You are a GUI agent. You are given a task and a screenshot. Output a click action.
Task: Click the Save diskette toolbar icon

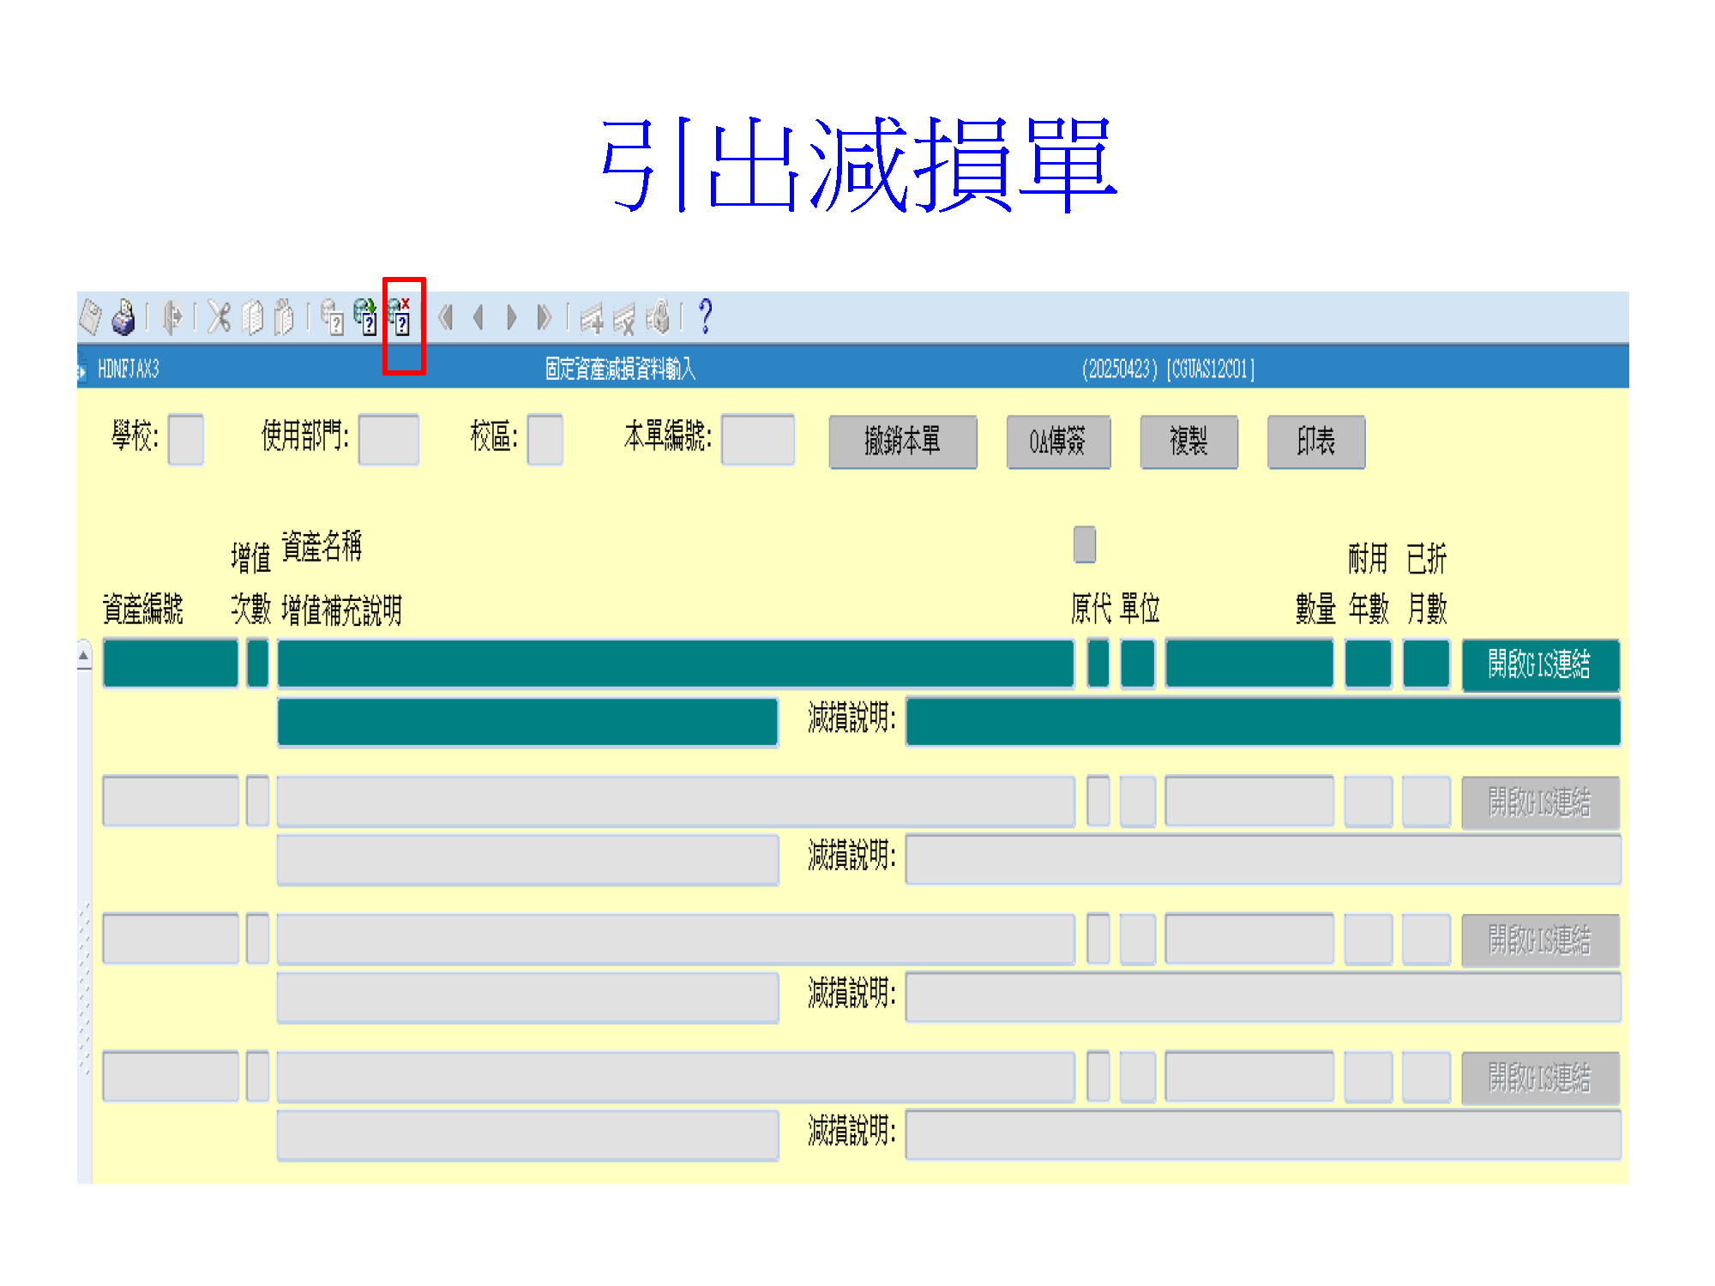coord(90,318)
